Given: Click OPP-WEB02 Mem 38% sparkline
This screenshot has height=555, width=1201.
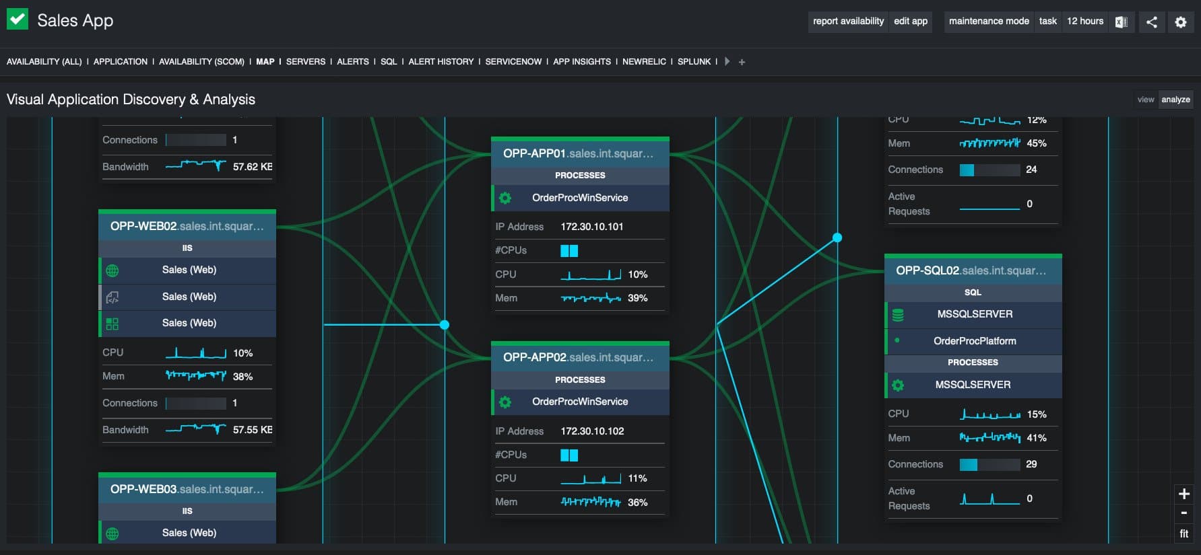Looking at the screenshot, I should [x=196, y=376].
